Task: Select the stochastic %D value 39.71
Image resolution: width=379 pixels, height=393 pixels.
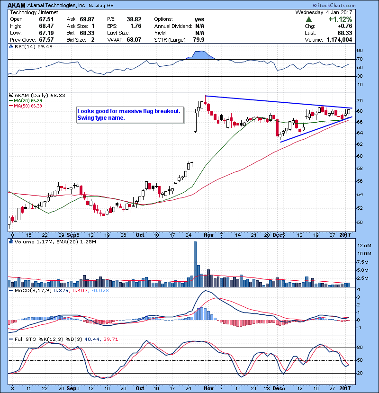Action: tap(110, 339)
